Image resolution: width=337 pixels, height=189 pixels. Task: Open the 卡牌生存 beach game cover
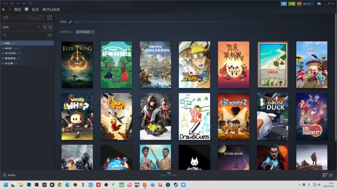pos(273,65)
